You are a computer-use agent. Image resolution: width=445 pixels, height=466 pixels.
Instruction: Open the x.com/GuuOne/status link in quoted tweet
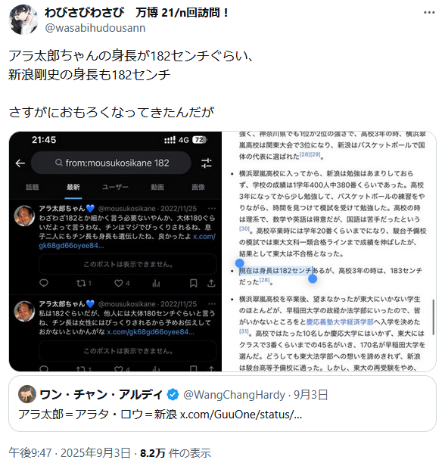point(241,414)
